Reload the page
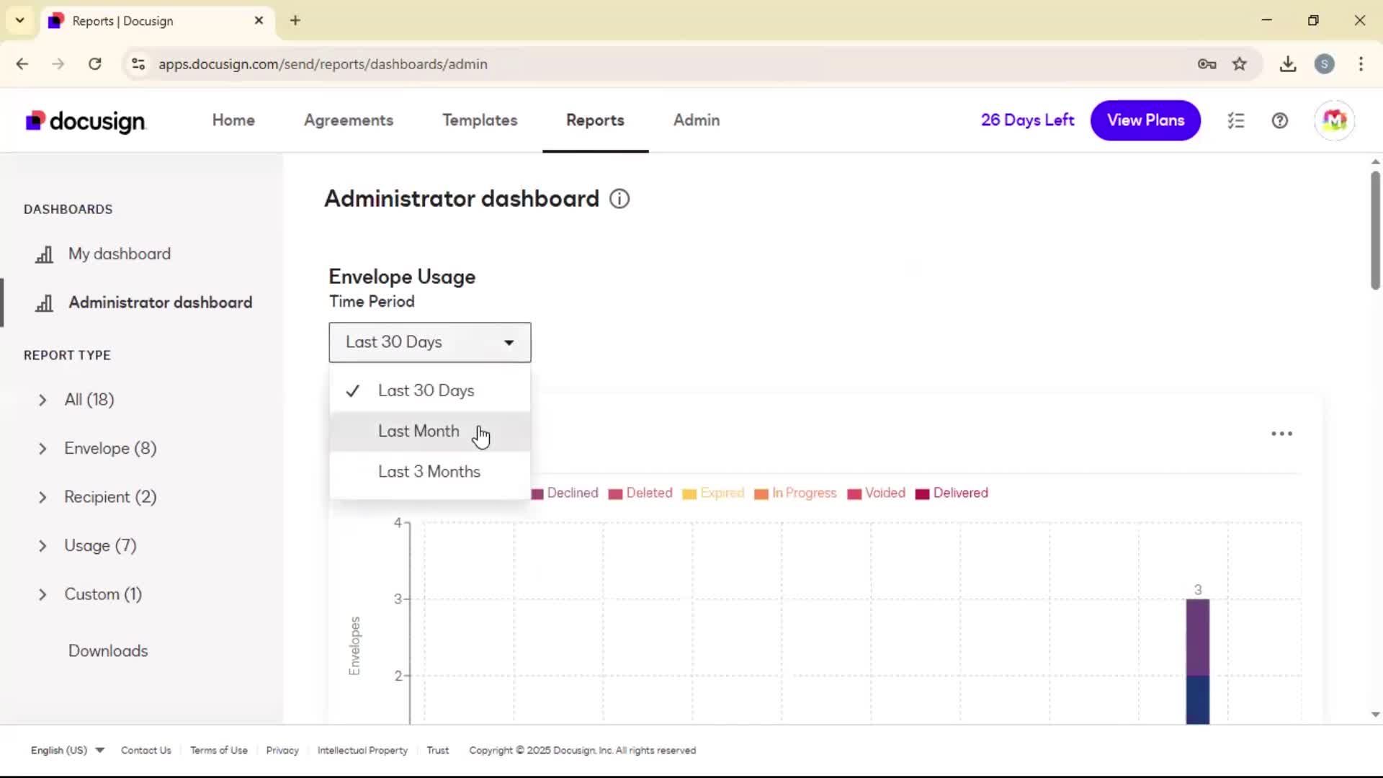The height and width of the screenshot is (778, 1383). [94, 64]
